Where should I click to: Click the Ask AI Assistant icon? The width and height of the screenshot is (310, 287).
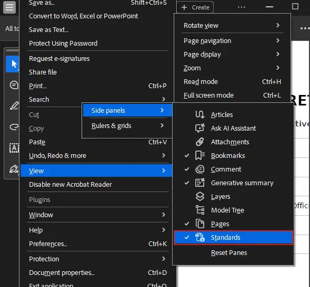pyautogui.click(x=199, y=128)
